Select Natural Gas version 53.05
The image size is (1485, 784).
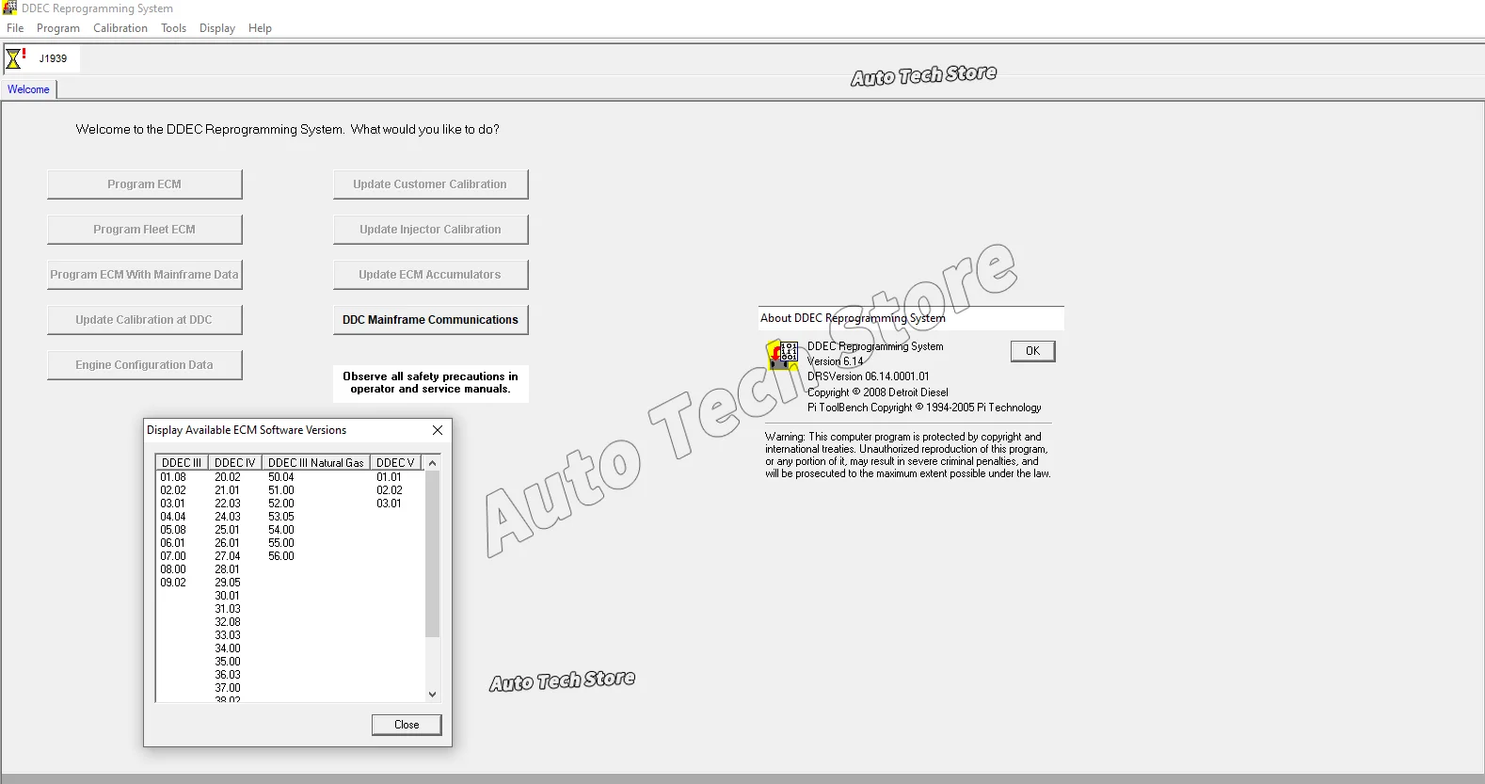pos(281,517)
